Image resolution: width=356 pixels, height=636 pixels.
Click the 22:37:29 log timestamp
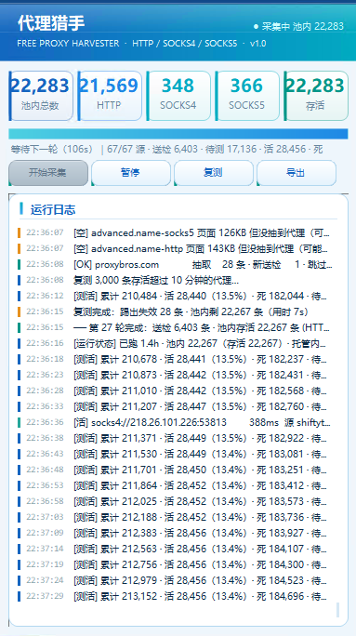[45, 597]
